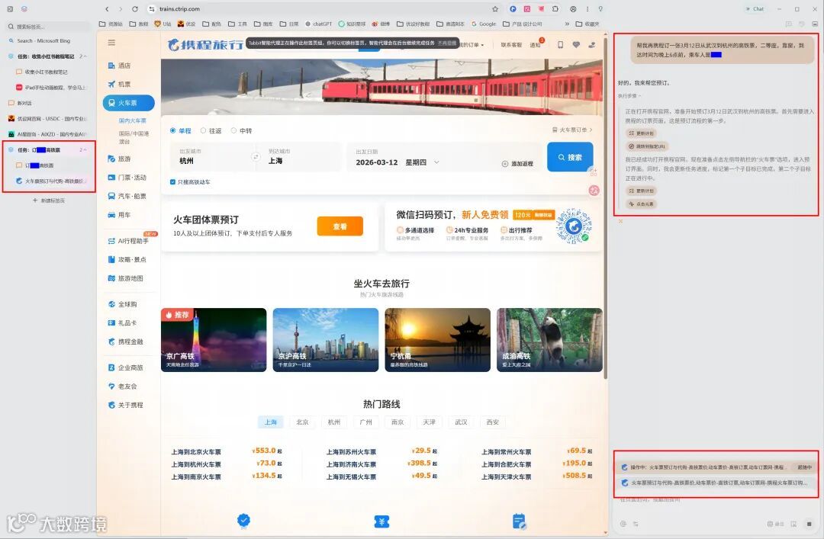Open 旅游 in the Ctrip sidebar
Image resolution: width=824 pixels, height=539 pixels.
[119, 159]
